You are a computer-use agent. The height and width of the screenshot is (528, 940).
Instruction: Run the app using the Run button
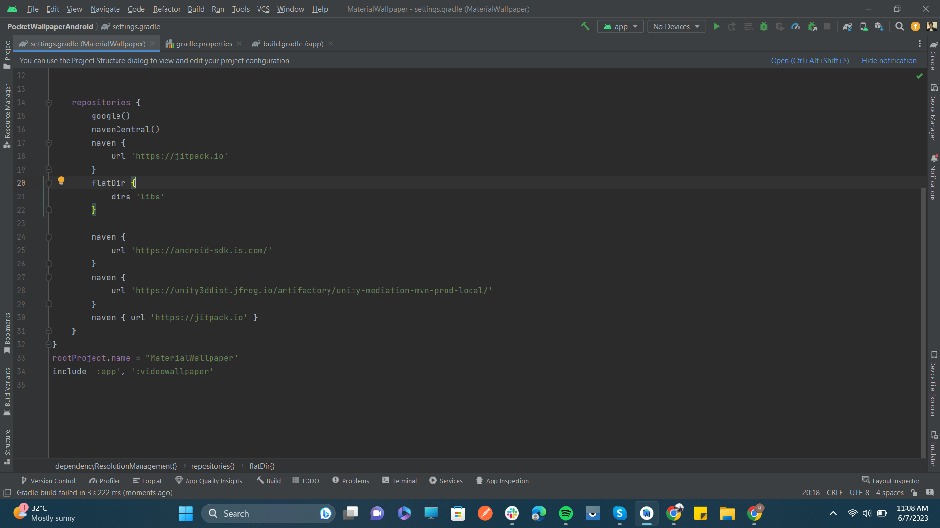[716, 26]
